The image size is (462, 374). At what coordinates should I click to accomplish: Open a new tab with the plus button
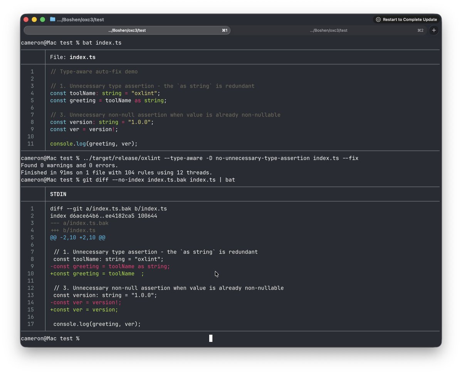tap(434, 30)
